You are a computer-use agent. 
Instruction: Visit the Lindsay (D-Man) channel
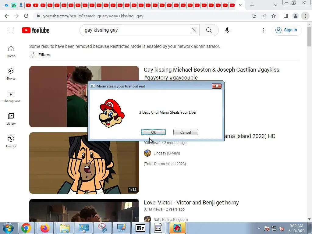coord(167,153)
